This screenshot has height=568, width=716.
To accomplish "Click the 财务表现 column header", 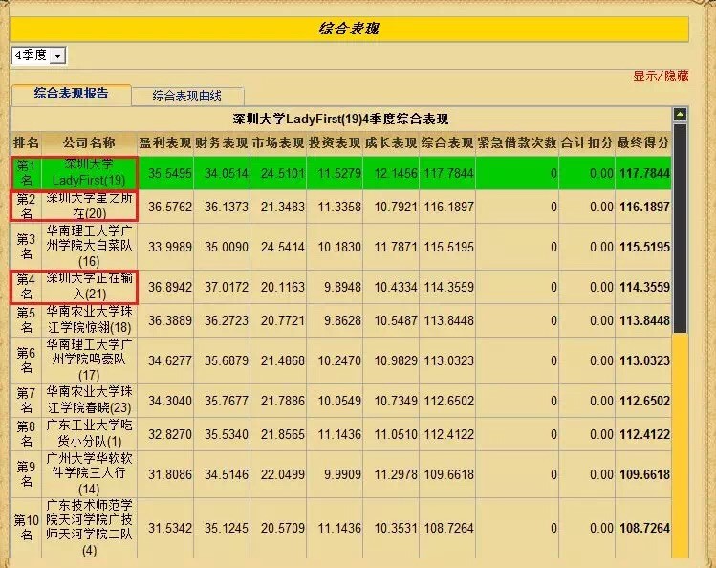I will point(222,142).
